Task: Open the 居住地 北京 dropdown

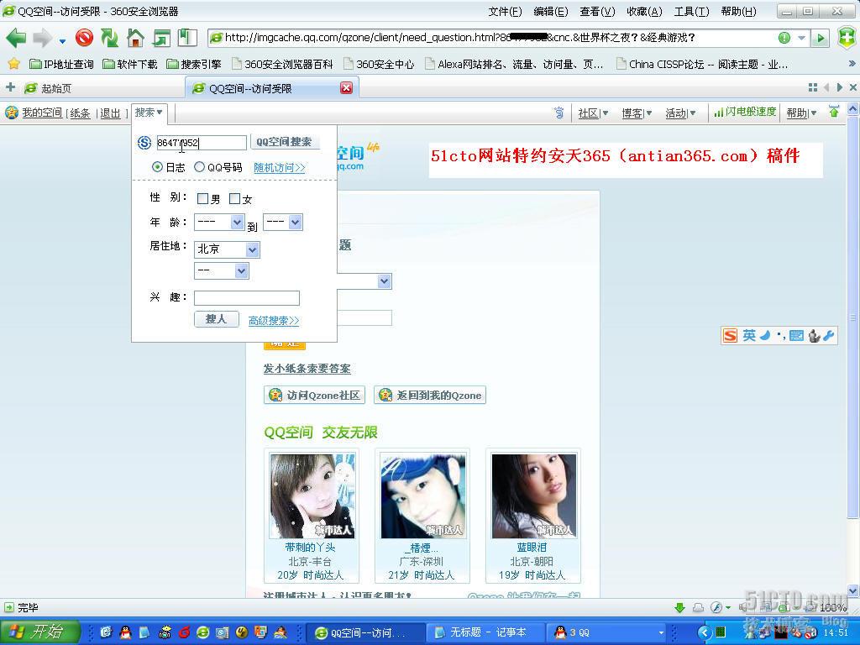Action: pos(227,249)
